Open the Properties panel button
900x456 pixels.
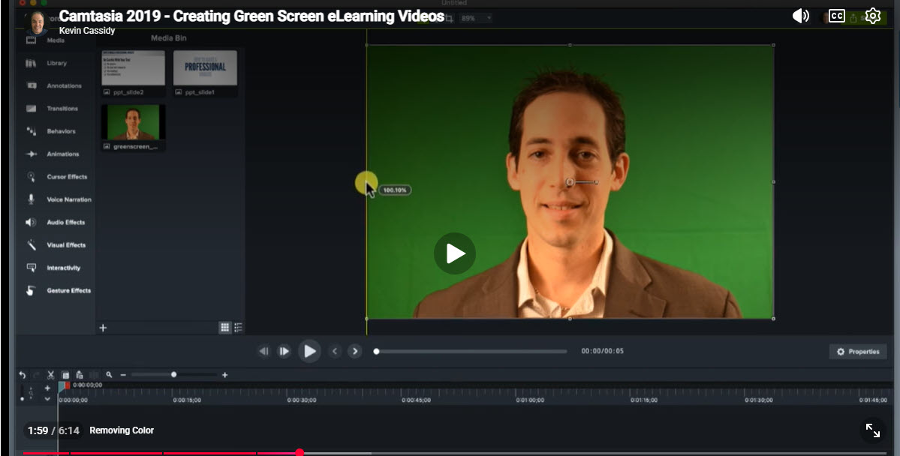click(858, 352)
